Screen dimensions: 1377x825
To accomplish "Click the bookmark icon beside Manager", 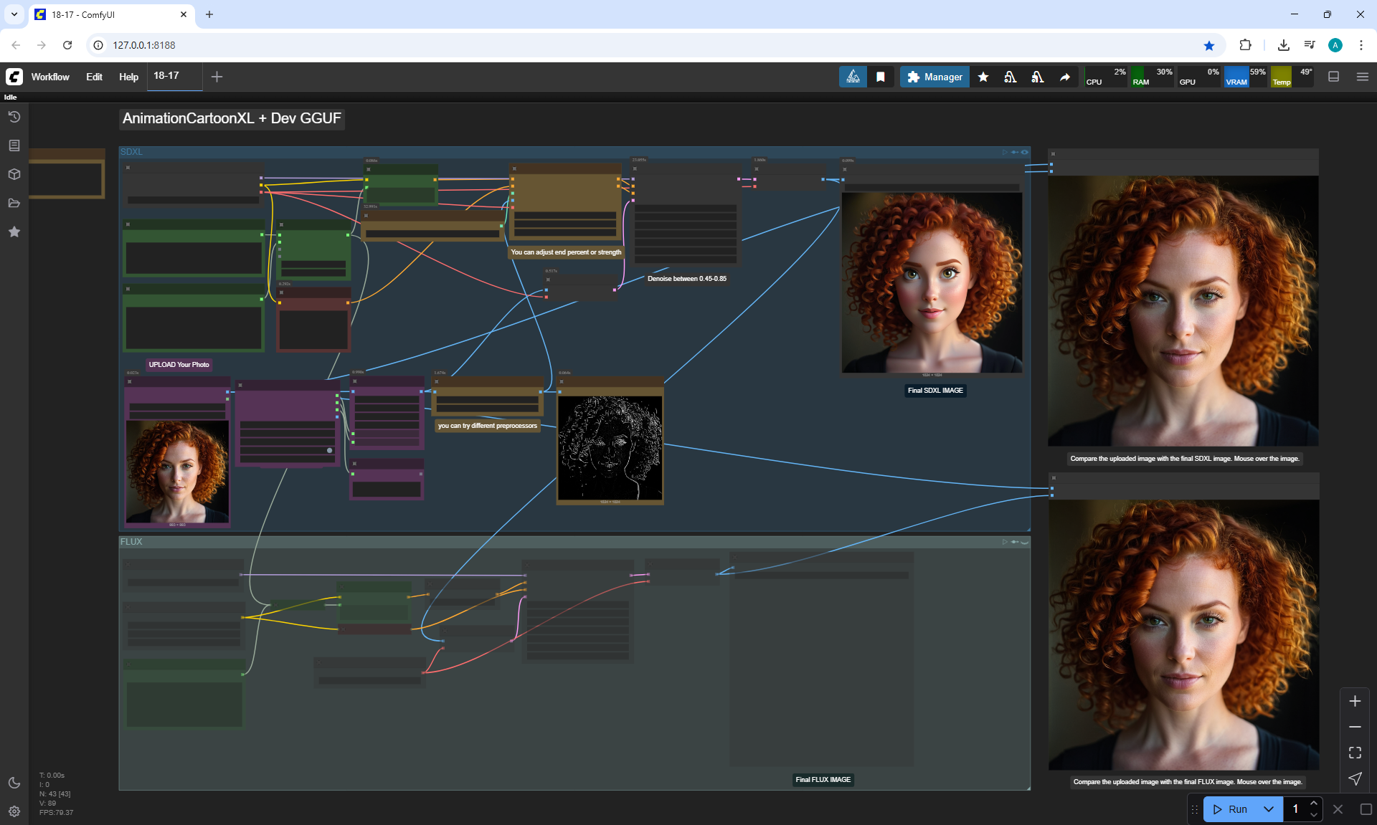I will click(881, 77).
